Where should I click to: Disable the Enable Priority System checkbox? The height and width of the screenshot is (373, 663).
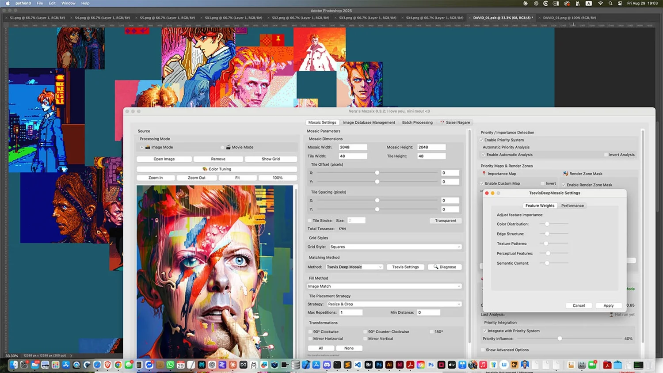pyautogui.click(x=481, y=140)
